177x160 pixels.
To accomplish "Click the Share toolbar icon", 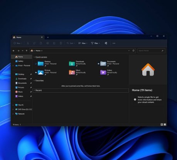I will coord(54,43).
